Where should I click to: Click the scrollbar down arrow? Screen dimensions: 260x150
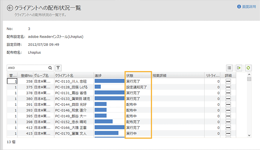(x=249, y=135)
